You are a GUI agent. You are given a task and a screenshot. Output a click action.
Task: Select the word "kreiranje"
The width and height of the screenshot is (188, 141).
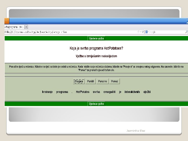point(47,92)
